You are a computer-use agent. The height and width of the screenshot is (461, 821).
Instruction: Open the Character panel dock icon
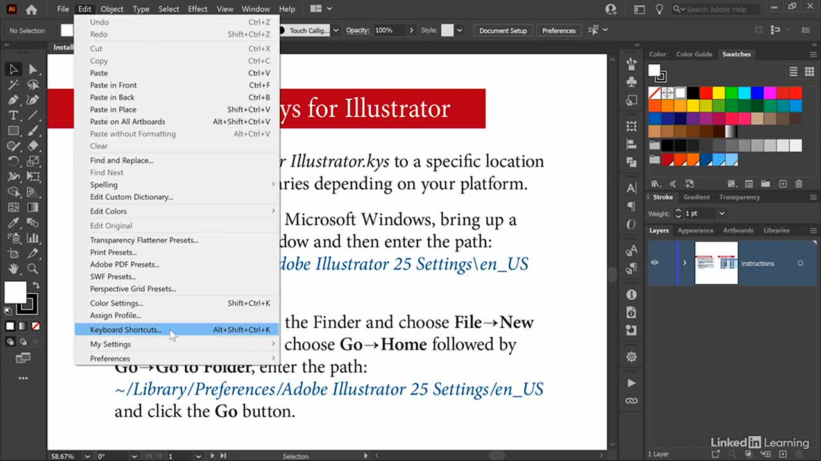[632, 188]
